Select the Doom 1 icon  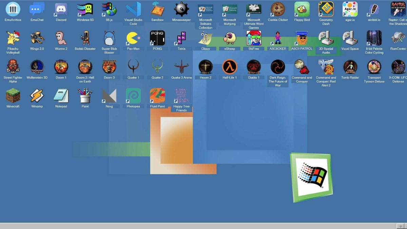61,67
